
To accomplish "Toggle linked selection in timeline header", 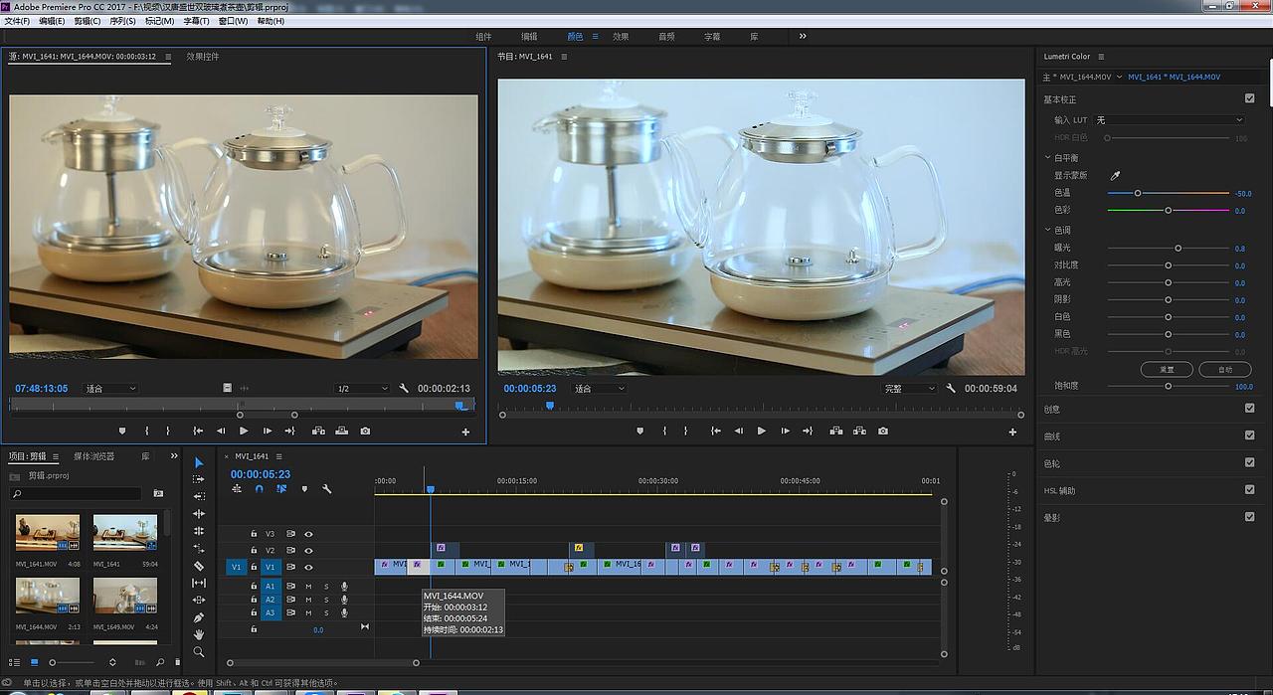I will (x=281, y=489).
